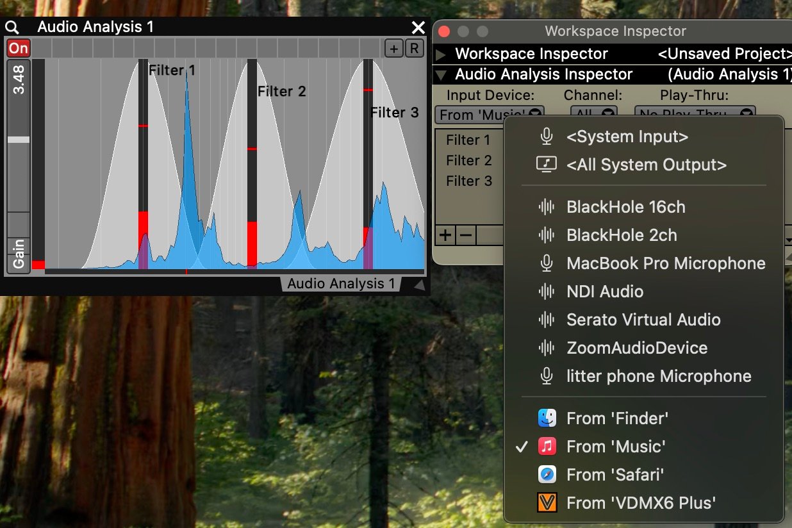
Task: Select Filter 2 in the filter list
Action: coord(469,160)
